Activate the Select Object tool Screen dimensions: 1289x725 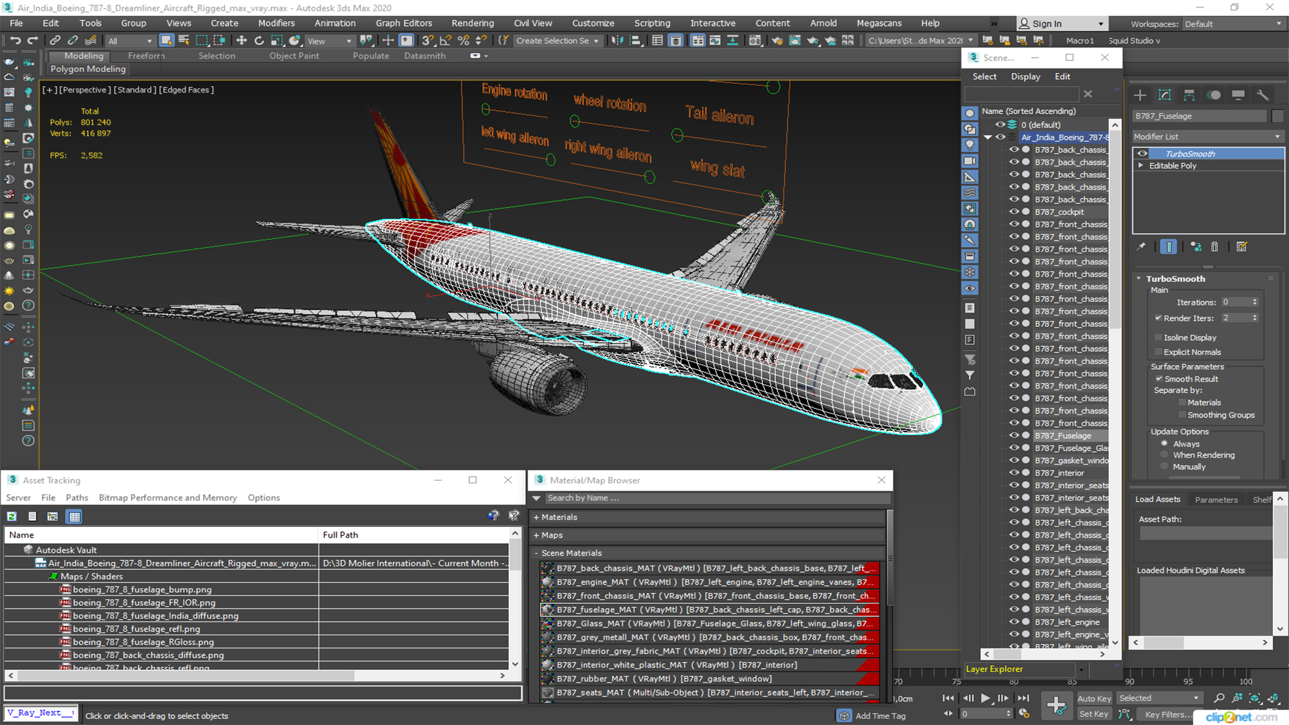tap(166, 41)
